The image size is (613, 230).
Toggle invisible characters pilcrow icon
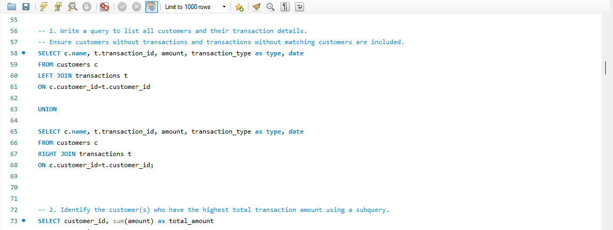click(x=285, y=6)
